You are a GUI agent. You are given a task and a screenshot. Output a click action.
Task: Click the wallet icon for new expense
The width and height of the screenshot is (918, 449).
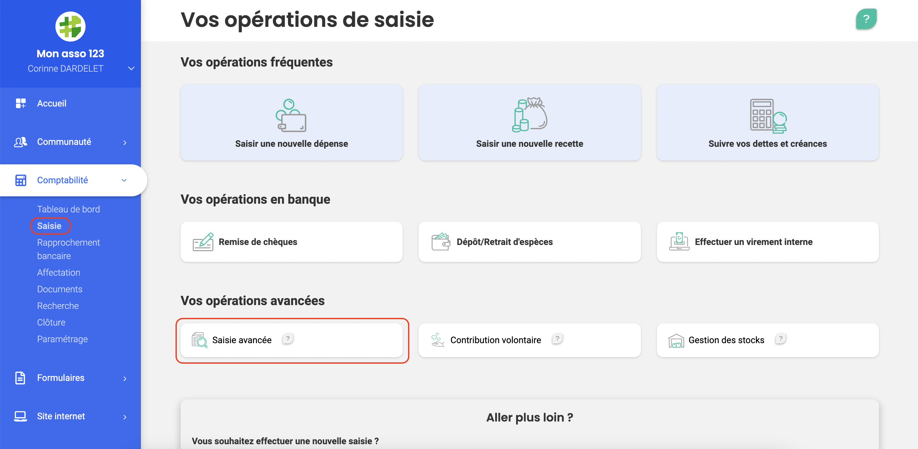[x=291, y=115]
